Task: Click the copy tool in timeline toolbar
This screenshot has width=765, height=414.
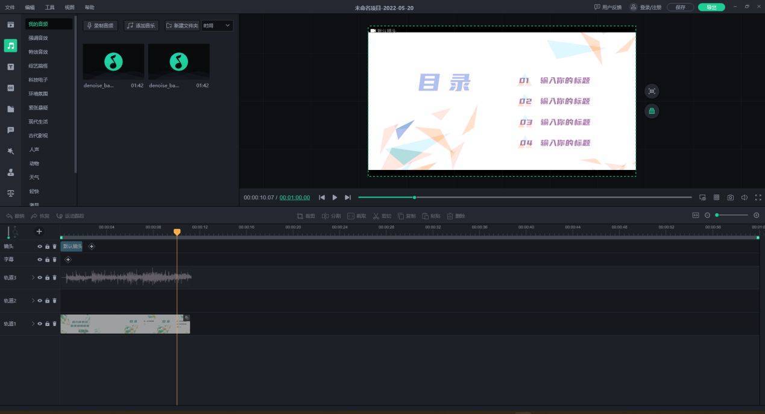Action: 406,216
